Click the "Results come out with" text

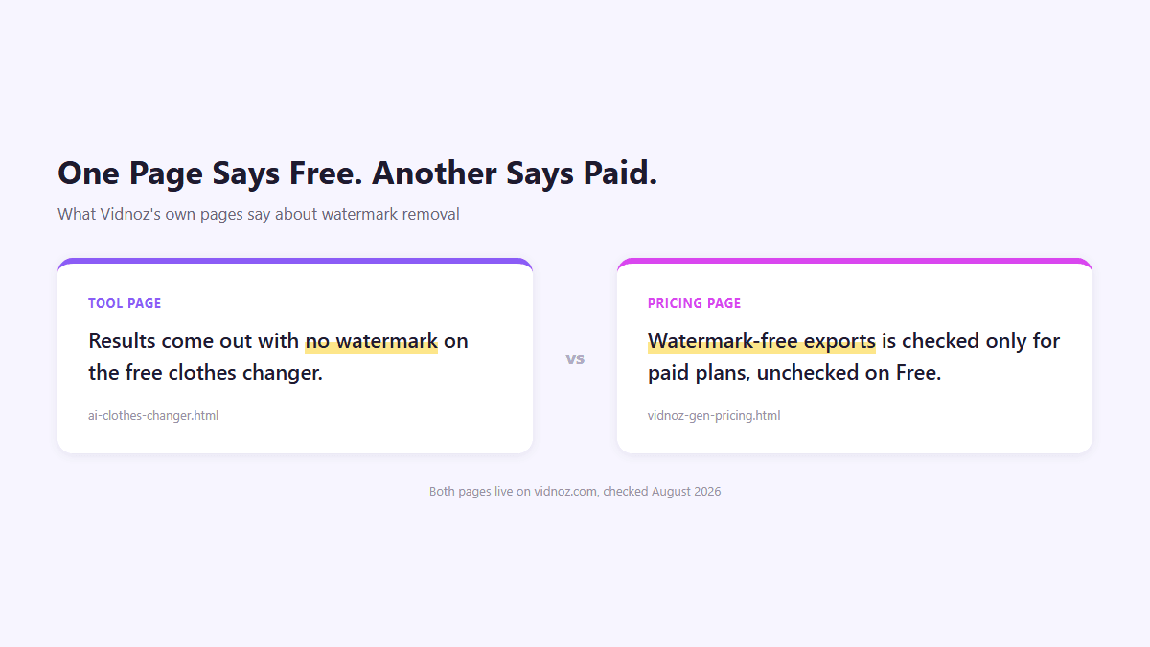coord(194,341)
